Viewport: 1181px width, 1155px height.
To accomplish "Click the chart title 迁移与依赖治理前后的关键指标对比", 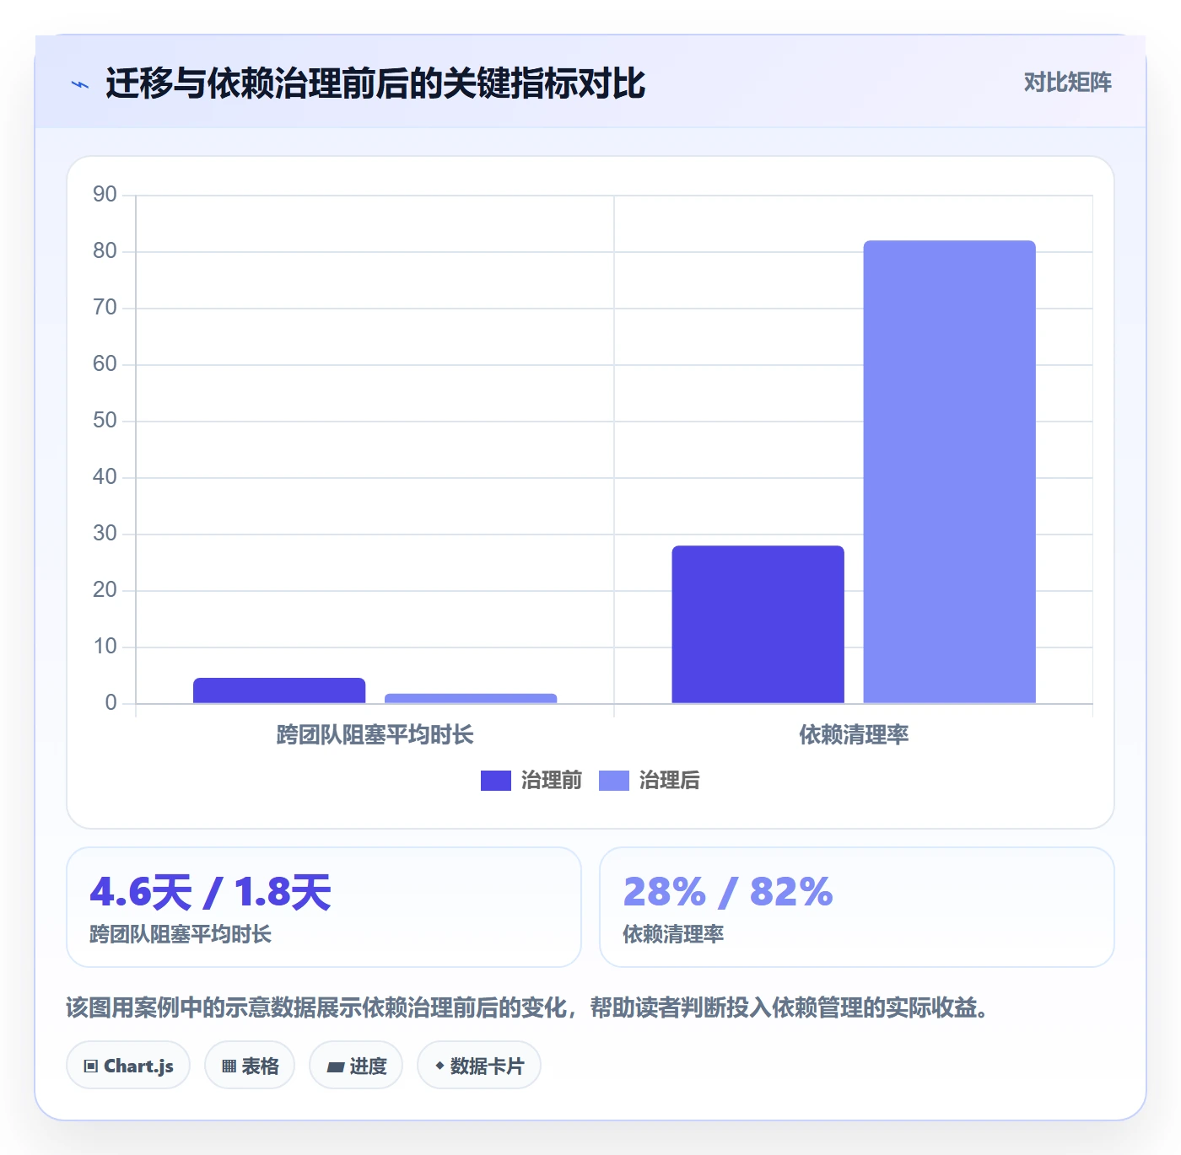I will point(375,84).
